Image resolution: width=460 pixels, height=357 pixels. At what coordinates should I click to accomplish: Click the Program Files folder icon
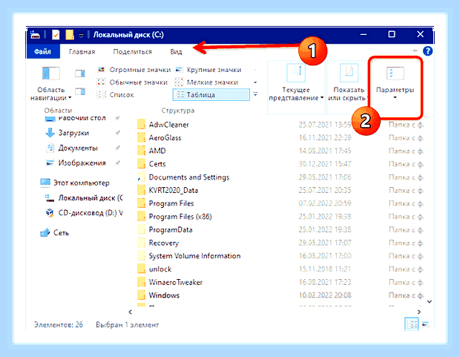(x=142, y=203)
